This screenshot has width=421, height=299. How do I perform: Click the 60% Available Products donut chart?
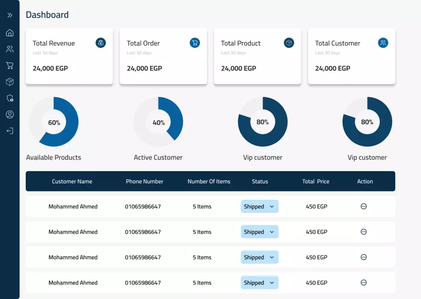(54, 122)
